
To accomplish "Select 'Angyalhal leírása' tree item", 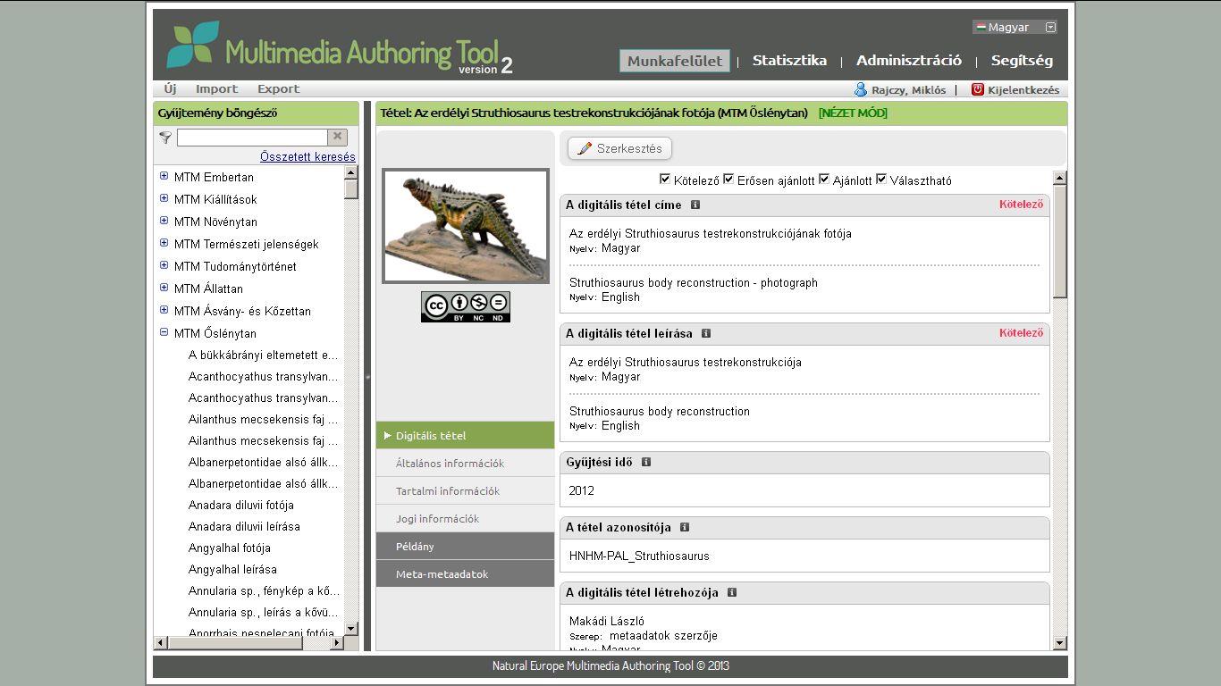I will pyautogui.click(x=232, y=569).
